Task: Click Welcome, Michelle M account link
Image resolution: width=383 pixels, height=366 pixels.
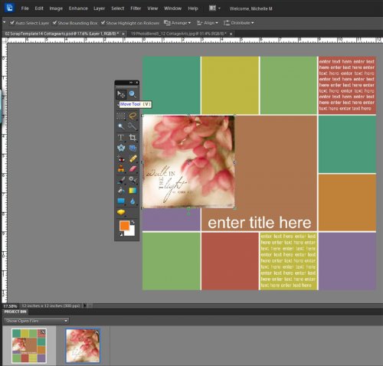Action: point(250,8)
